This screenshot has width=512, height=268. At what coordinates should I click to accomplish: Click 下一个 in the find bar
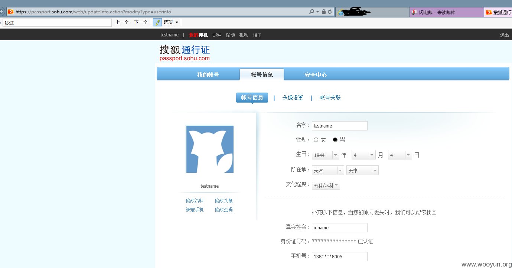(141, 22)
